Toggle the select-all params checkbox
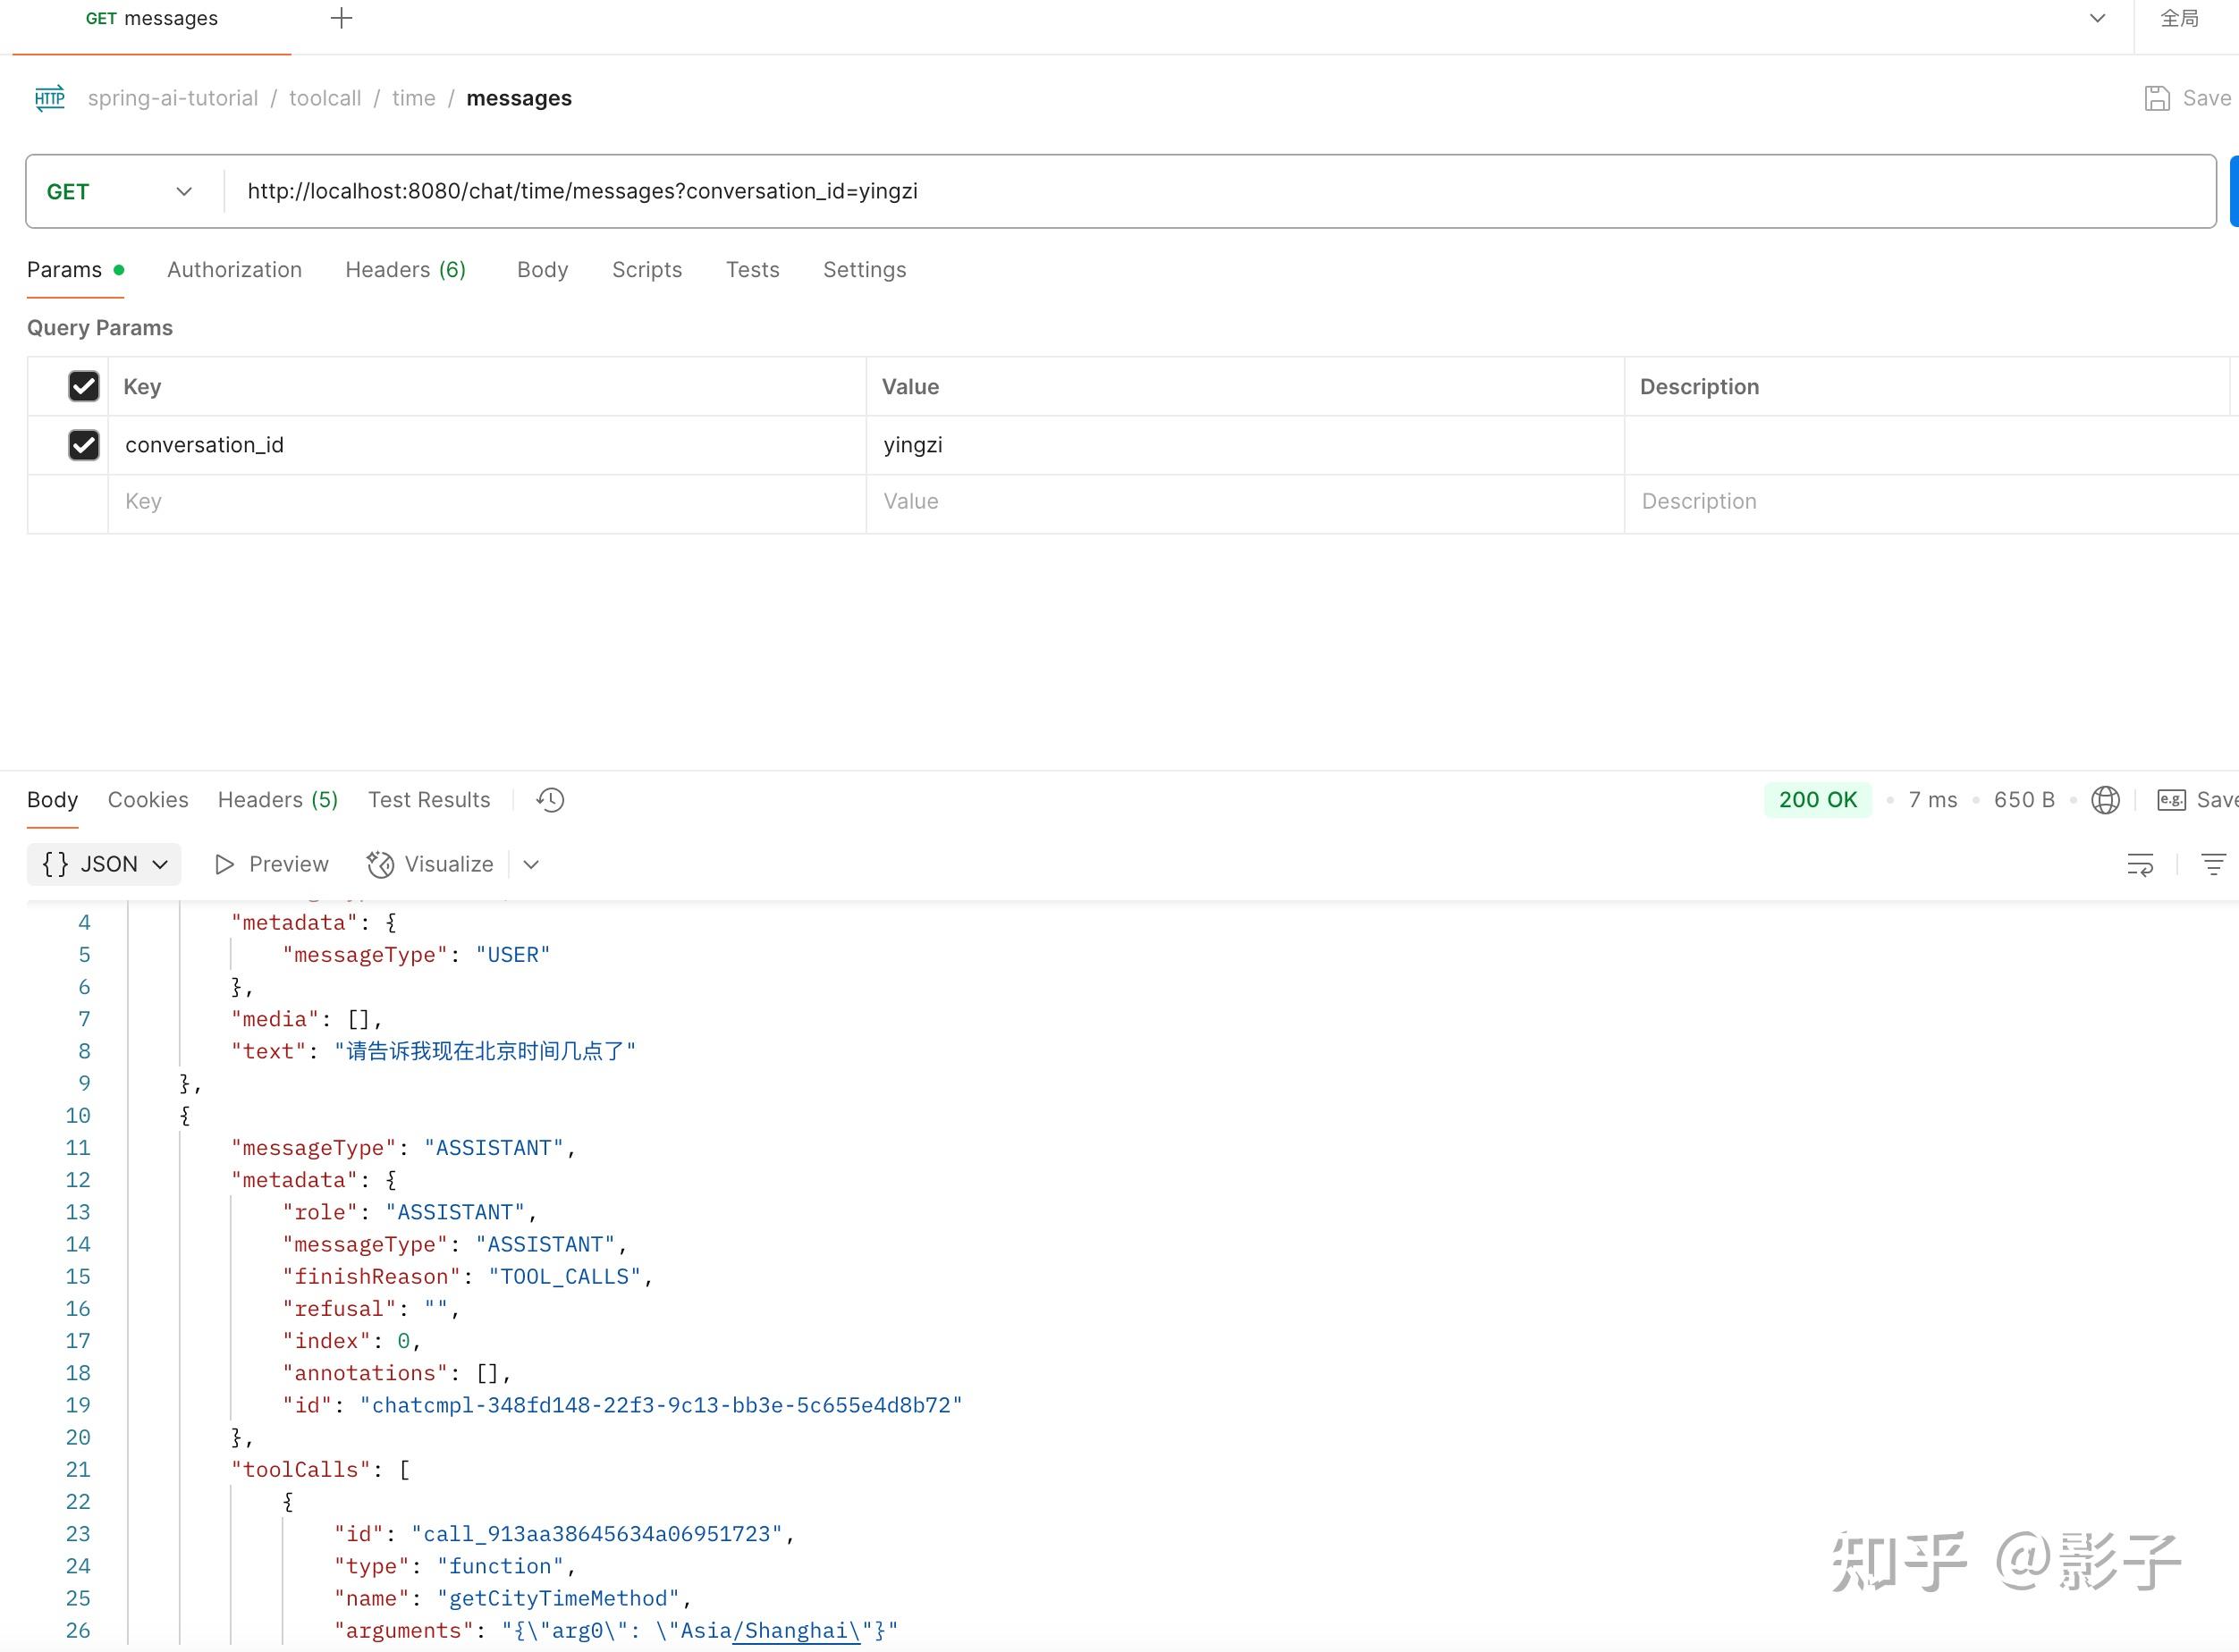Viewport: 2239px width, 1652px height. coord(84,387)
